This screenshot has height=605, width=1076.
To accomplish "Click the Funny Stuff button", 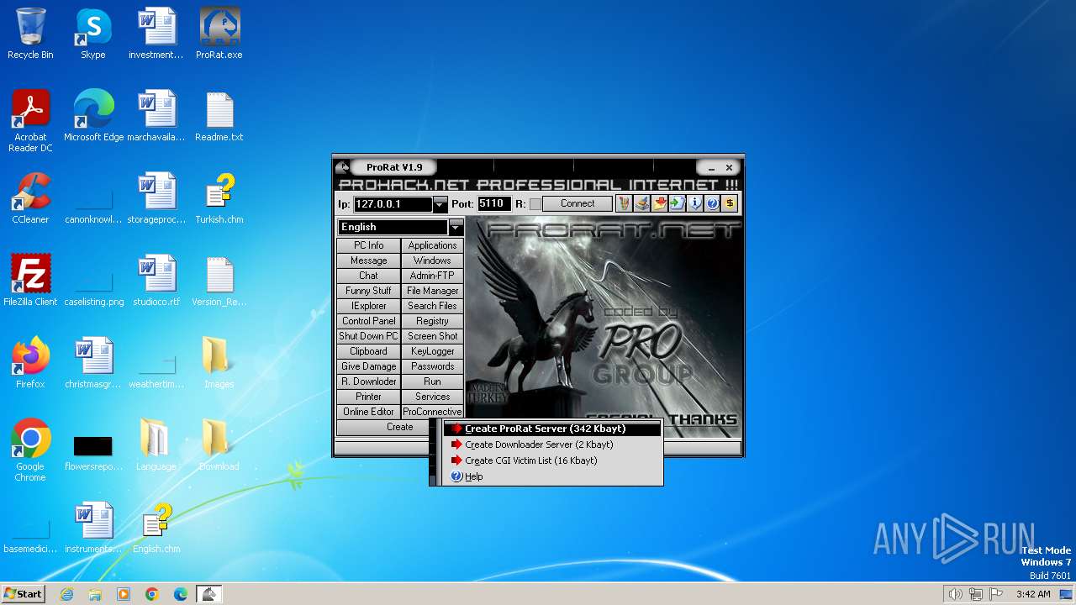I will [x=368, y=291].
